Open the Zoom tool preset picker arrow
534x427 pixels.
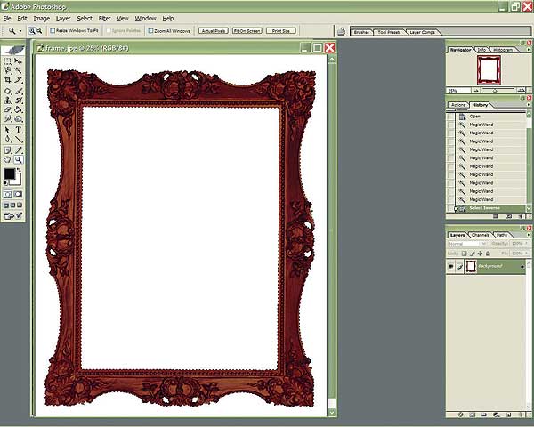(x=20, y=30)
